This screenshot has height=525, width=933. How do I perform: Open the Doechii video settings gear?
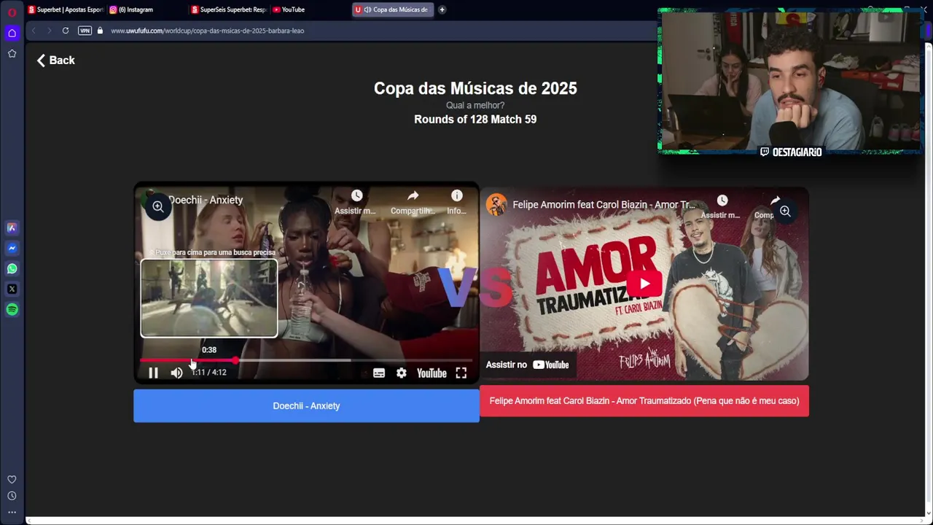click(x=402, y=373)
